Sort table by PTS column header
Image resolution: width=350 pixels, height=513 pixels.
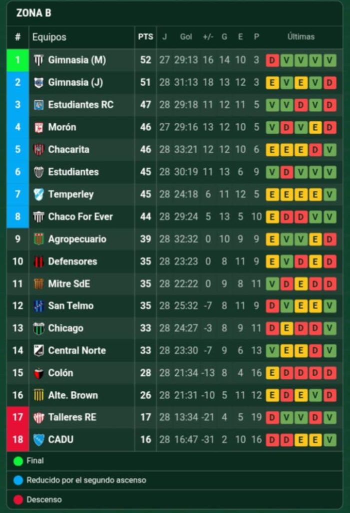(x=145, y=37)
